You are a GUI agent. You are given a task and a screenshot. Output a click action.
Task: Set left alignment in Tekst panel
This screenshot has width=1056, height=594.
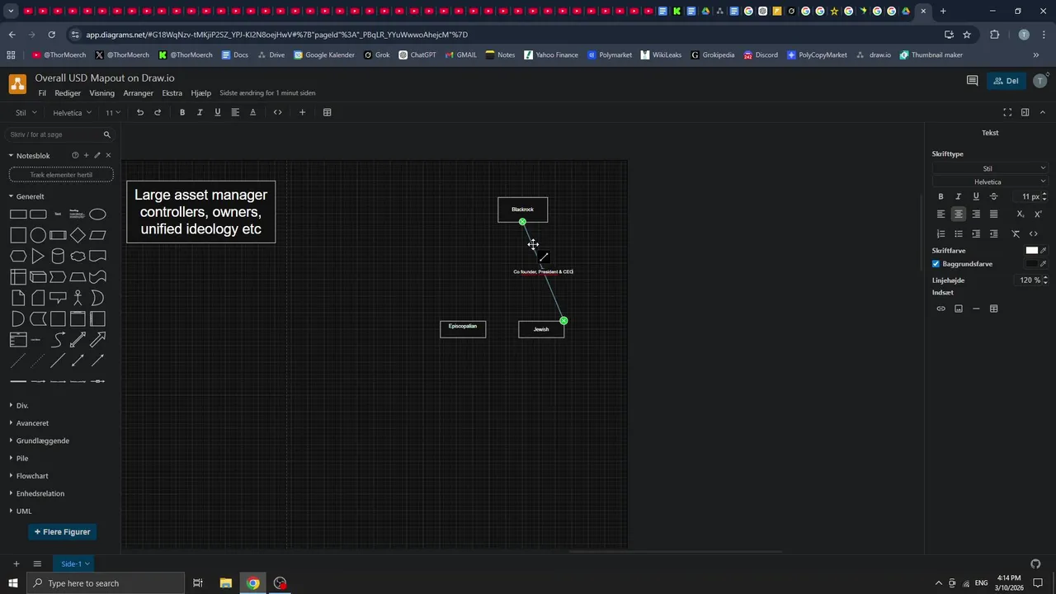940,214
